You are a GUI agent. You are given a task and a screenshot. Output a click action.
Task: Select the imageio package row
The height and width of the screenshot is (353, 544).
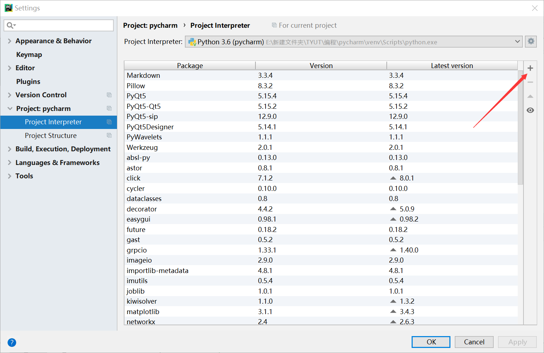point(321,260)
